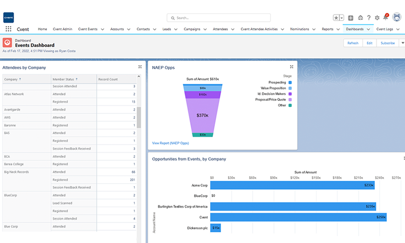405x243 pixels.
Task: Click the Acme Corp $233k bar
Action: point(292,185)
